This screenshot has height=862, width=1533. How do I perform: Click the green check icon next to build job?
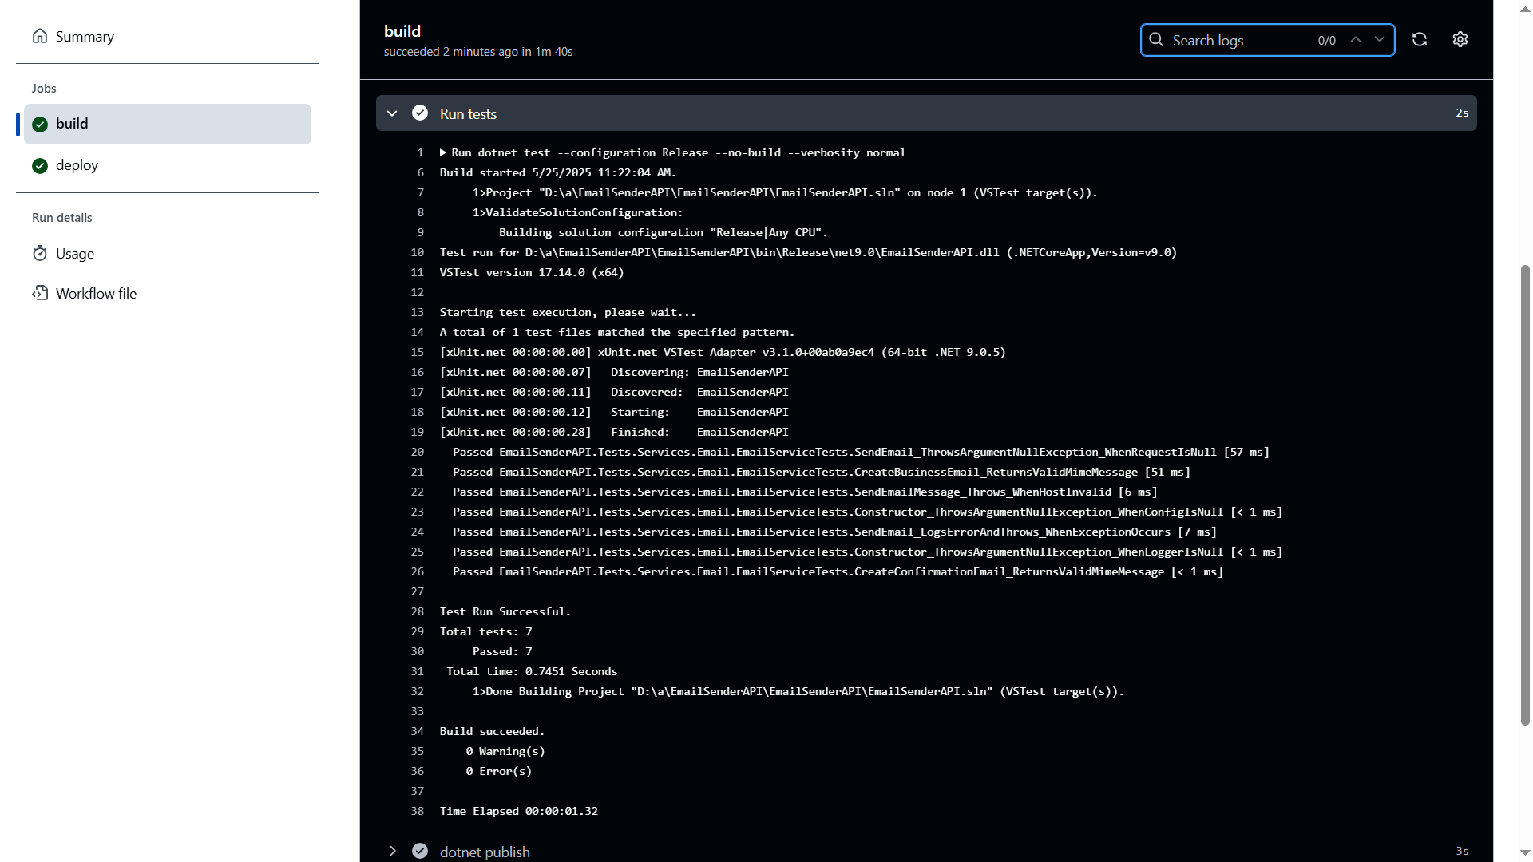pyautogui.click(x=40, y=125)
